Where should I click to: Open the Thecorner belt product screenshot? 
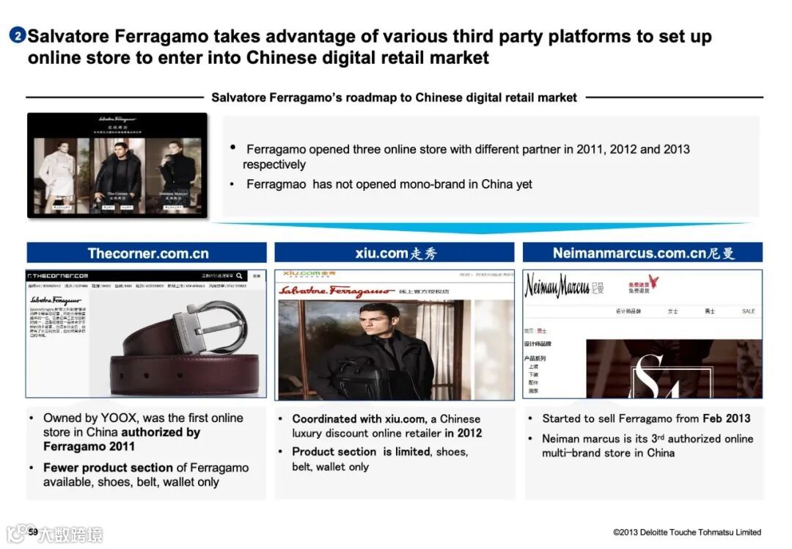146,334
